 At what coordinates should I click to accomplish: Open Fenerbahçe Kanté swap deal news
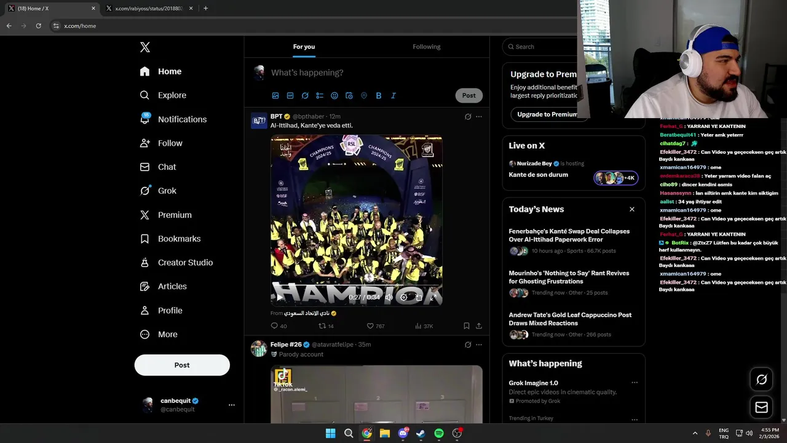click(574, 241)
